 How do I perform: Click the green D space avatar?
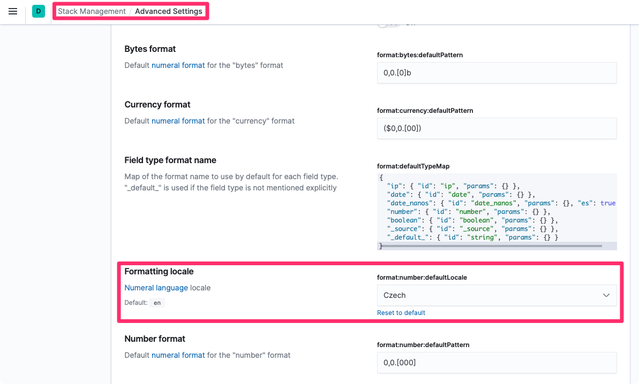pyautogui.click(x=39, y=11)
